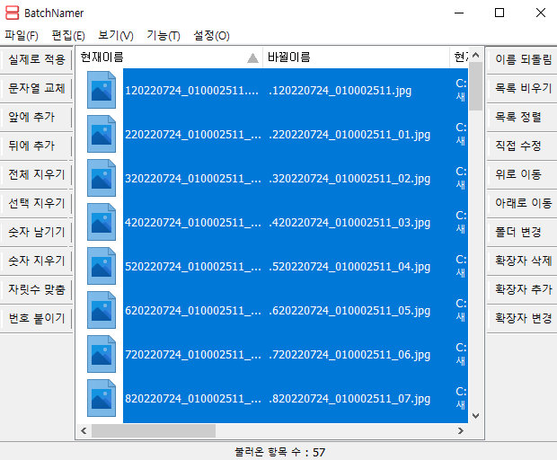Image resolution: width=557 pixels, height=460 pixels.
Task: Click the horizontal scrollbar left arrow
Action: click(x=84, y=431)
